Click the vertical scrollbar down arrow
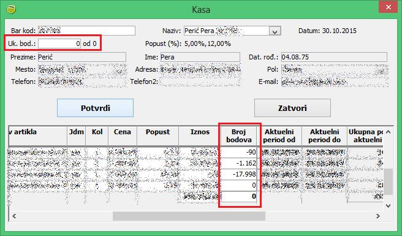Viewport: 402px width, 236px height. 388,206
